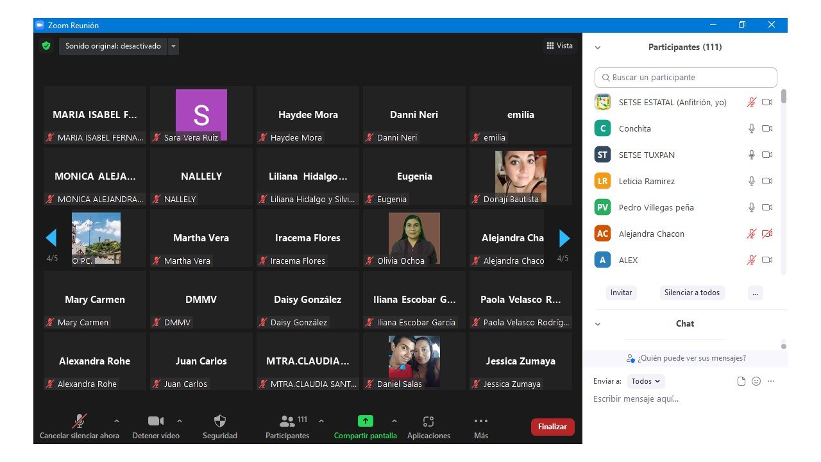Open emoji picker in chat
This screenshot has width=821, height=462.
pyautogui.click(x=756, y=381)
